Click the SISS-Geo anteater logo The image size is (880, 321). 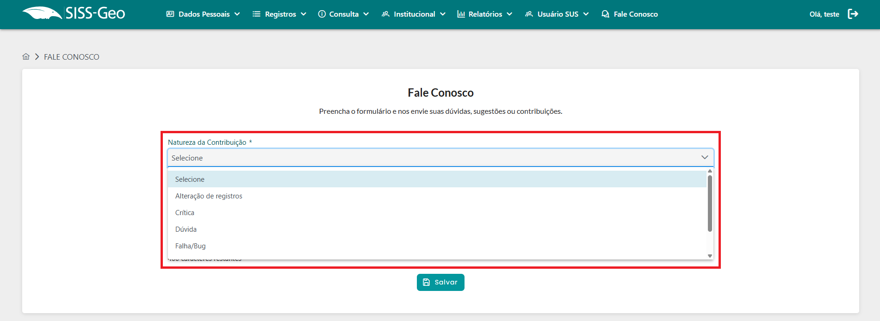(x=43, y=13)
